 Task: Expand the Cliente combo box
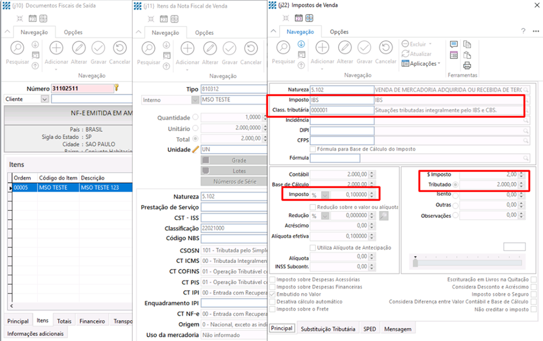pyautogui.click(x=44, y=99)
